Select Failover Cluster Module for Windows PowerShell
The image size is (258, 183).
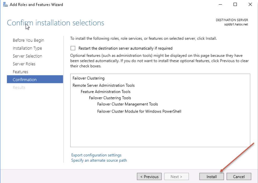click(x=139, y=111)
